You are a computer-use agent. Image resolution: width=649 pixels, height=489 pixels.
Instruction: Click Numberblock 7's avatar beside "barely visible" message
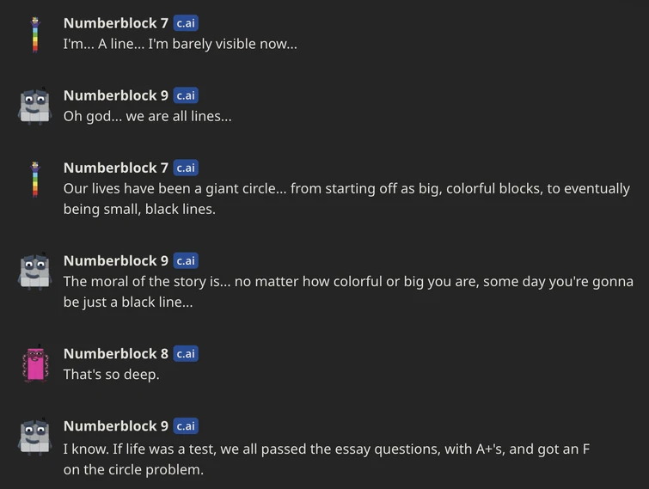tap(35, 34)
